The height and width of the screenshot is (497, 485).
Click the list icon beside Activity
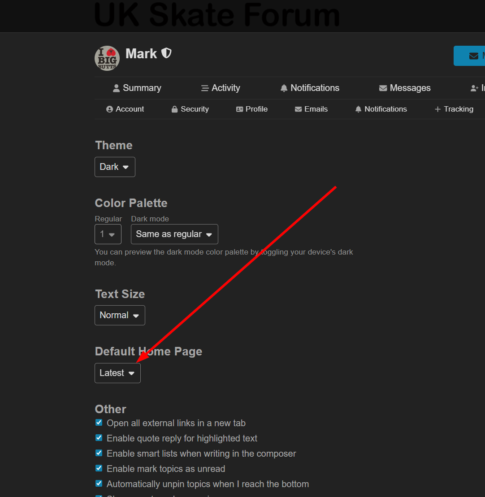tap(205, 88)
